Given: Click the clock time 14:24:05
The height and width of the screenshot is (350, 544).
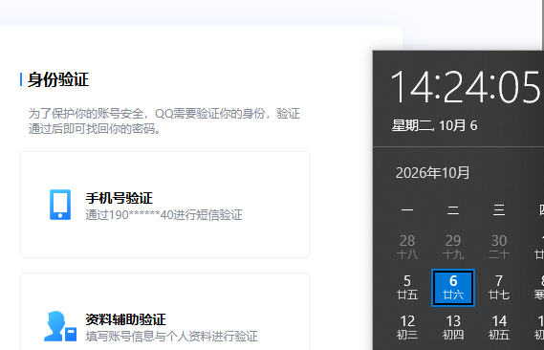Looking at the screenshot, I should [x=466, y=87].
